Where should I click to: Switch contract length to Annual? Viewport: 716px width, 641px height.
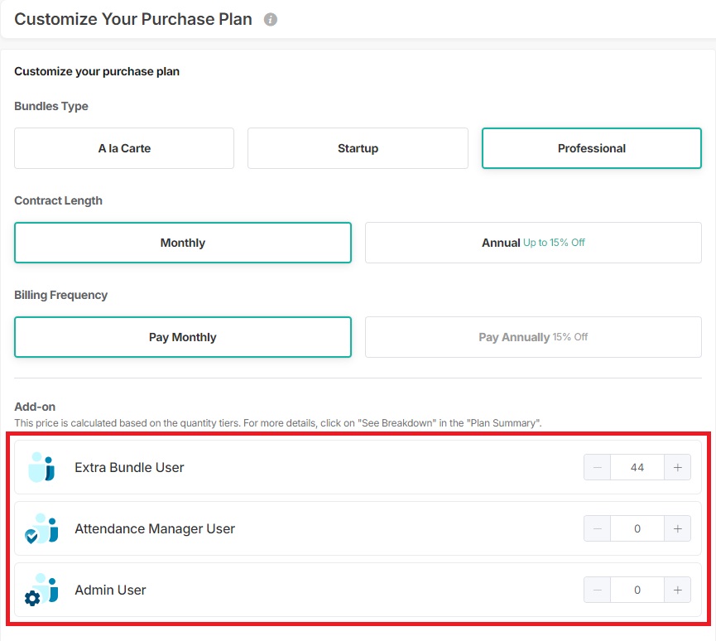pos(533,243)
